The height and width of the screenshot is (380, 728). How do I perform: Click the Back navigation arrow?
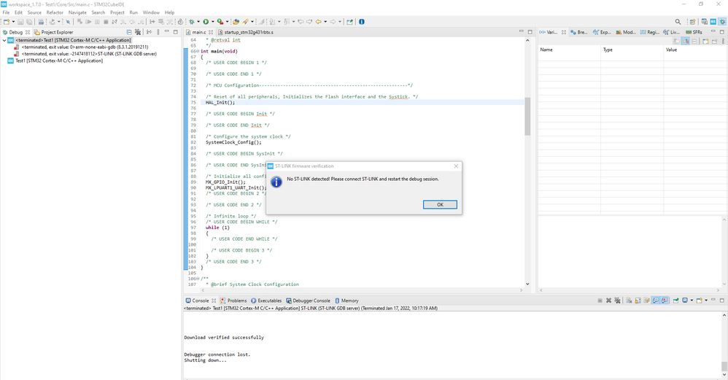319,22
